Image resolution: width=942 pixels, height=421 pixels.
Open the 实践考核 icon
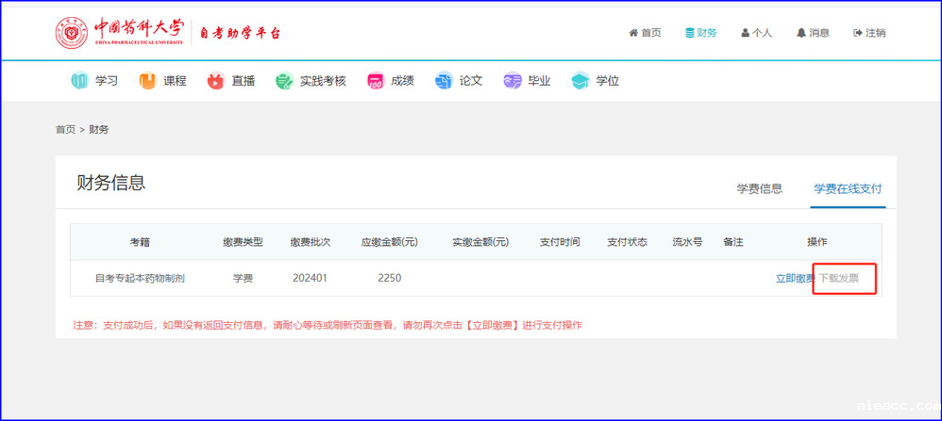[x=284, y=81]
